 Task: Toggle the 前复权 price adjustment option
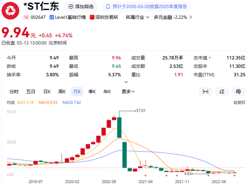[239, 102]
